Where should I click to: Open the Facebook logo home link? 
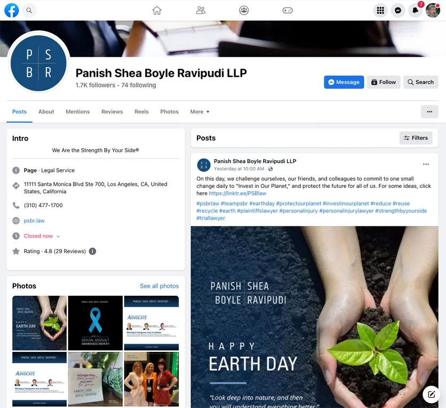[x=12, y=10]
